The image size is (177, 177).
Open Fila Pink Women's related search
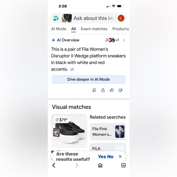pos(108,132)
